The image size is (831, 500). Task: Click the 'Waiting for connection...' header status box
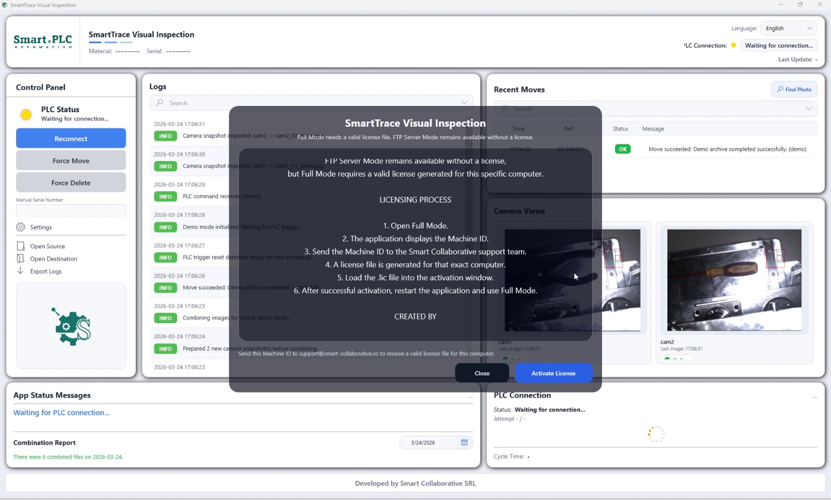(x=779, y=45)
